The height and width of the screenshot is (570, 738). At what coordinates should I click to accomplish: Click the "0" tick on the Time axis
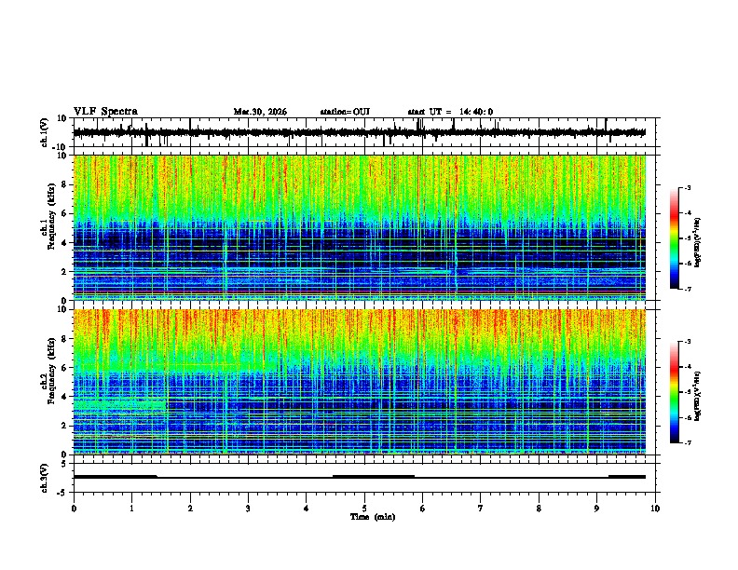click(x=74, y=509)
